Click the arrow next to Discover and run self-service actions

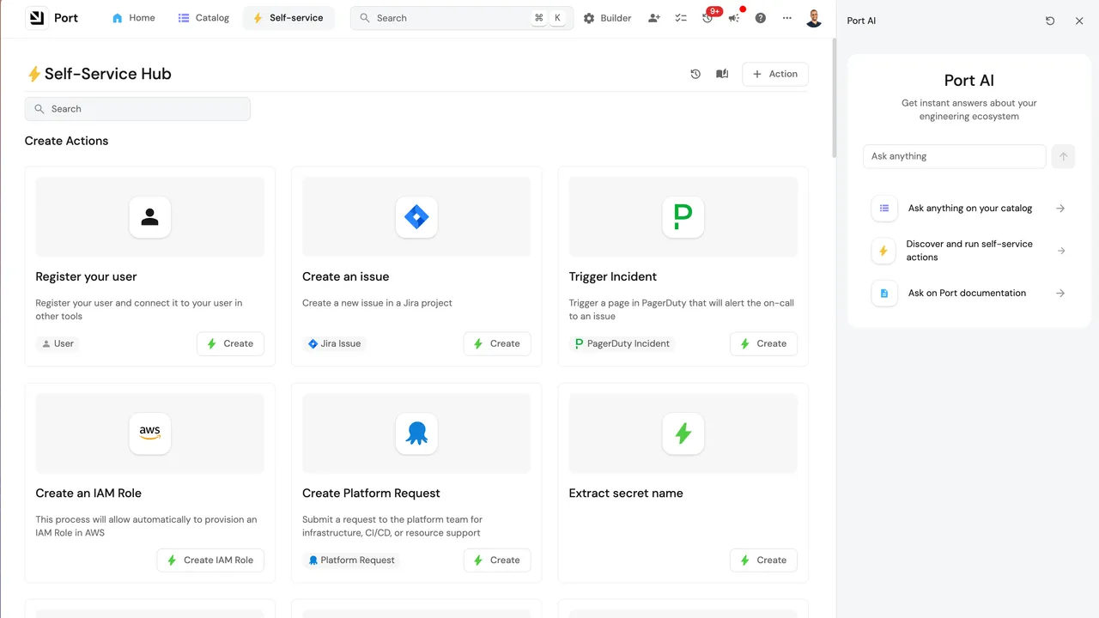point(1060,251)
